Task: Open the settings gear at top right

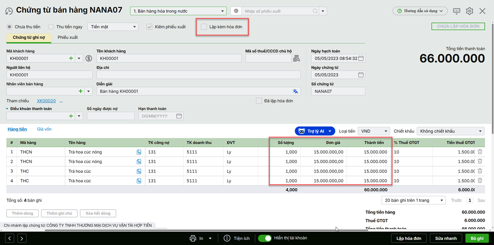Action: tap(469, 11)
